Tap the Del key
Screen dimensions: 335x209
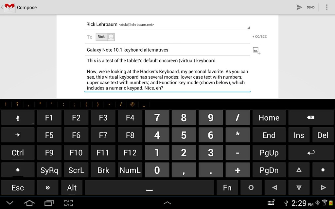323,135
